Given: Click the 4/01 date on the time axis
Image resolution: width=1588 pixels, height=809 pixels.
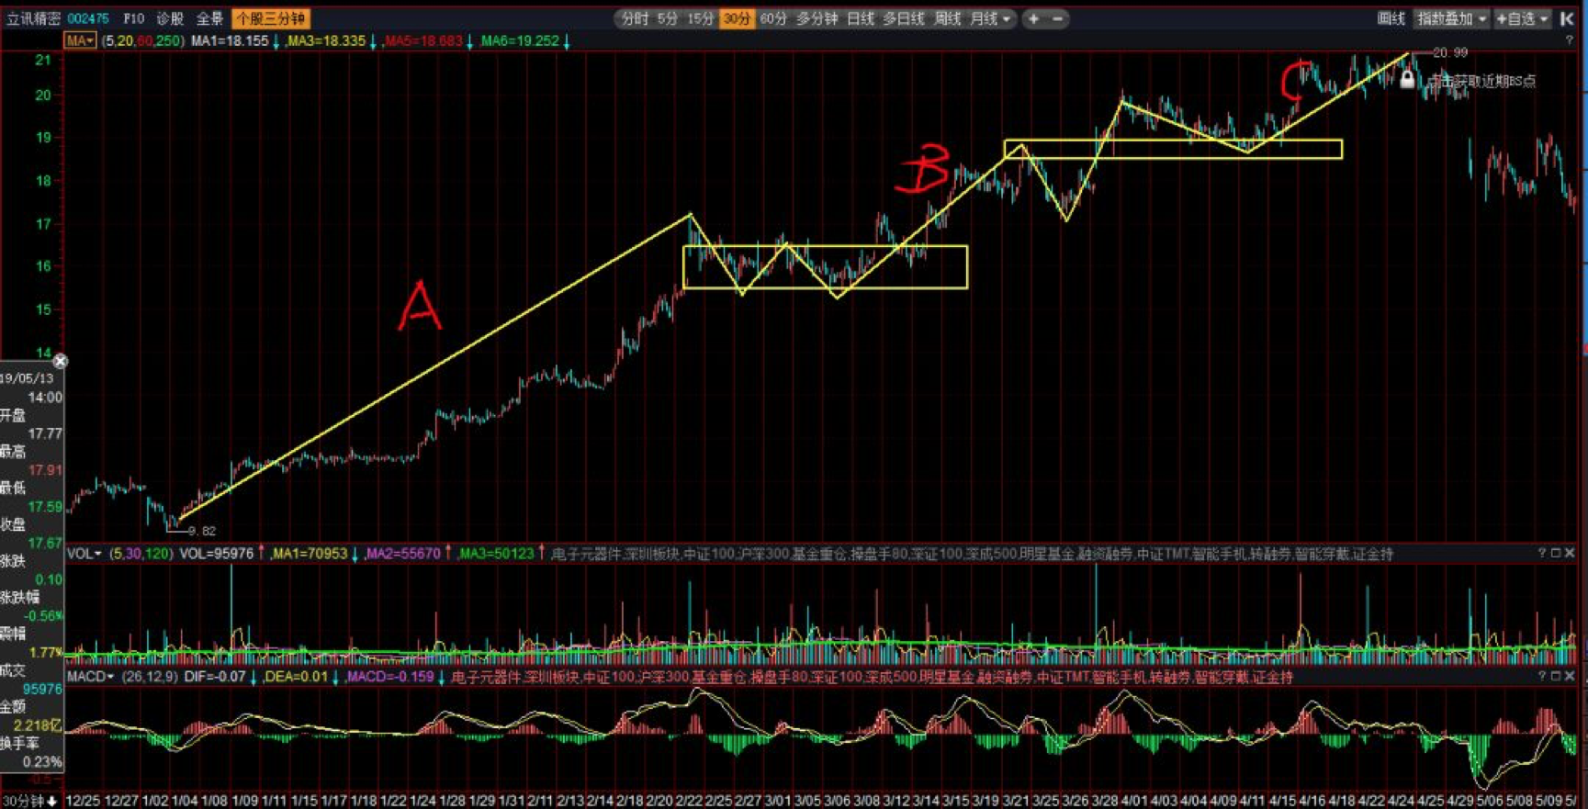Looking at the screenshot, I should click(x=1134, y=801).
